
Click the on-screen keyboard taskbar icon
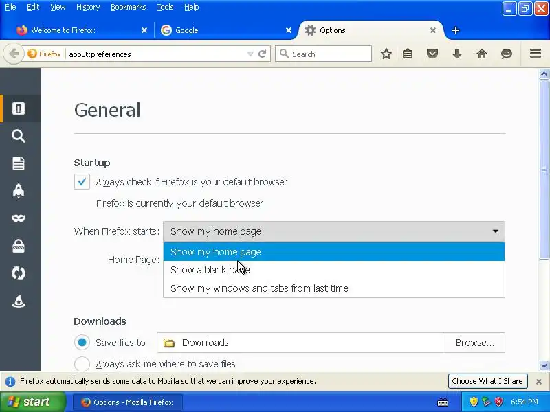(x=443, y=402)
